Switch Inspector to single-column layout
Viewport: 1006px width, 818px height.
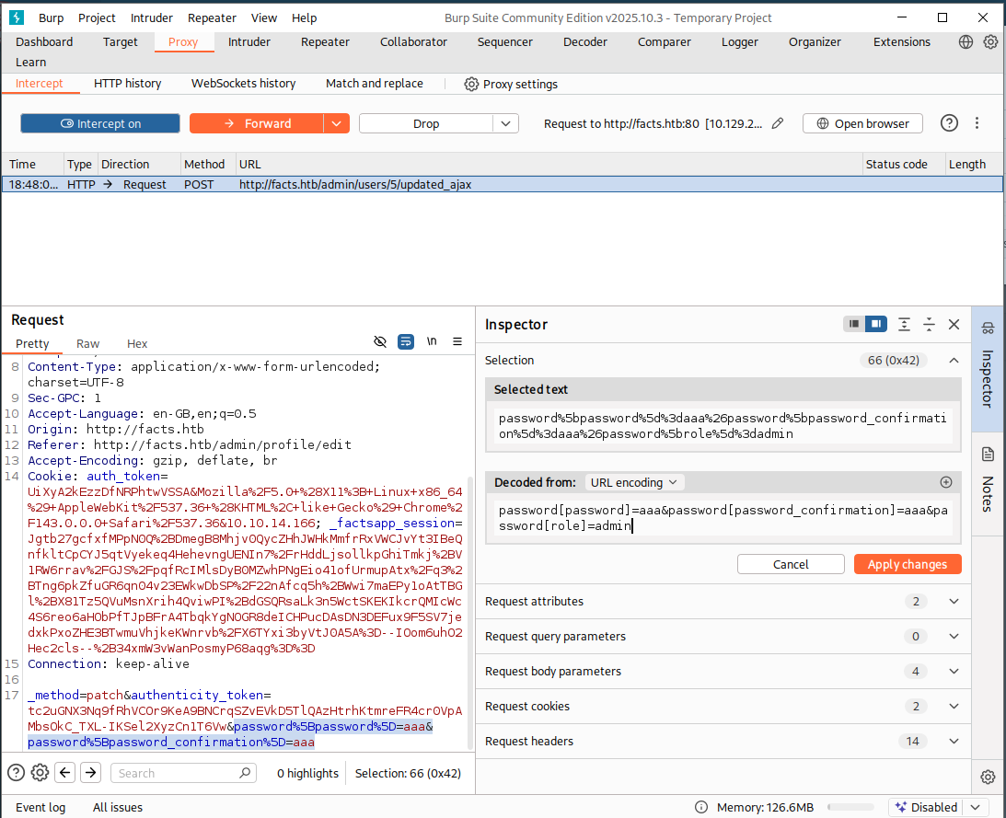coord(854,324)
